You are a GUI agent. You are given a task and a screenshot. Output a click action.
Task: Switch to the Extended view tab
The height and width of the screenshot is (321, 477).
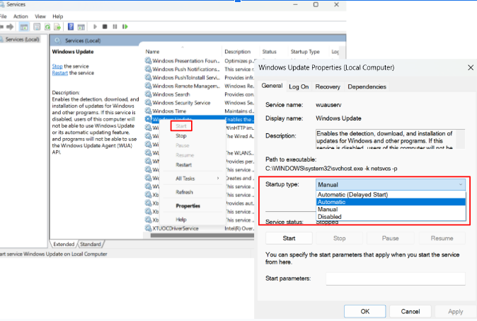(64, 244)
